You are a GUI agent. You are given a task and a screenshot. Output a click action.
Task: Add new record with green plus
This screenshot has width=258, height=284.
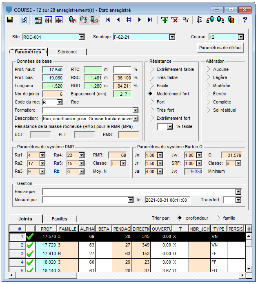(165, 20)
